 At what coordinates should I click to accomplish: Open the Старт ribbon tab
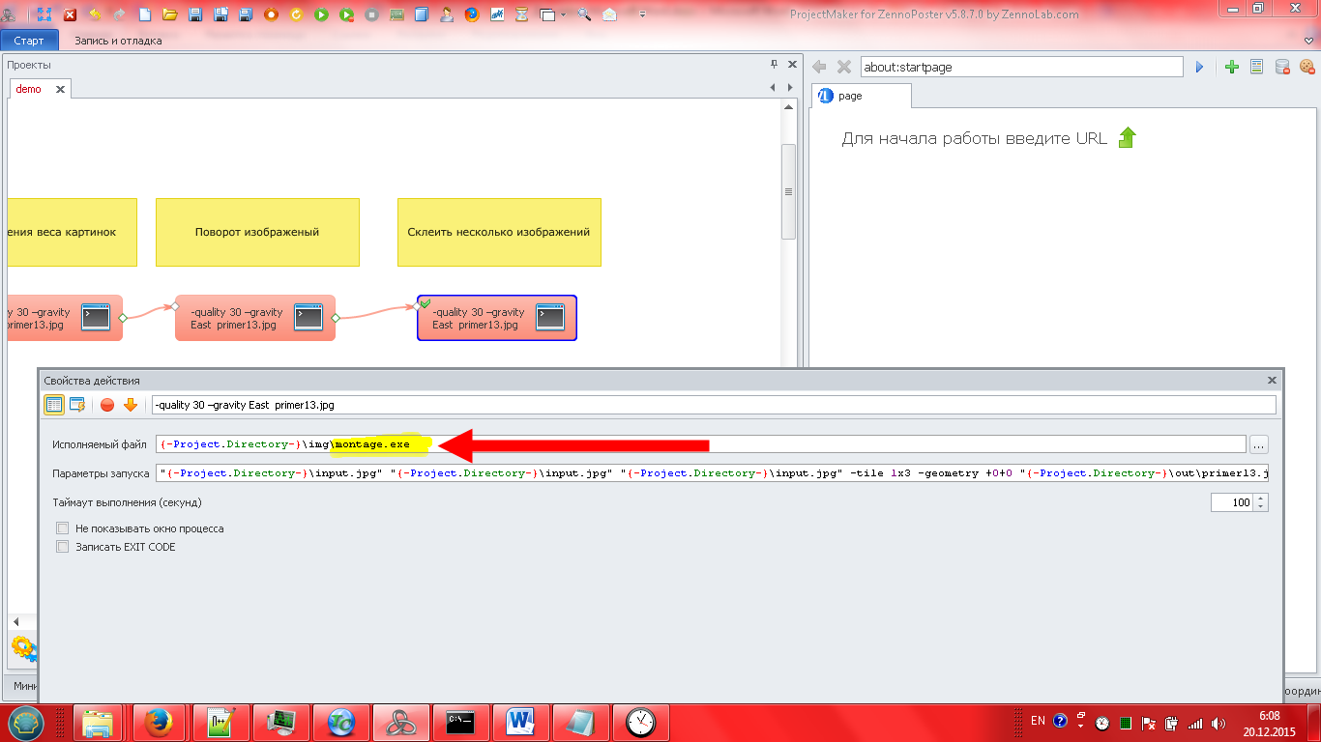pyautogui.click(x=29, y=41)
